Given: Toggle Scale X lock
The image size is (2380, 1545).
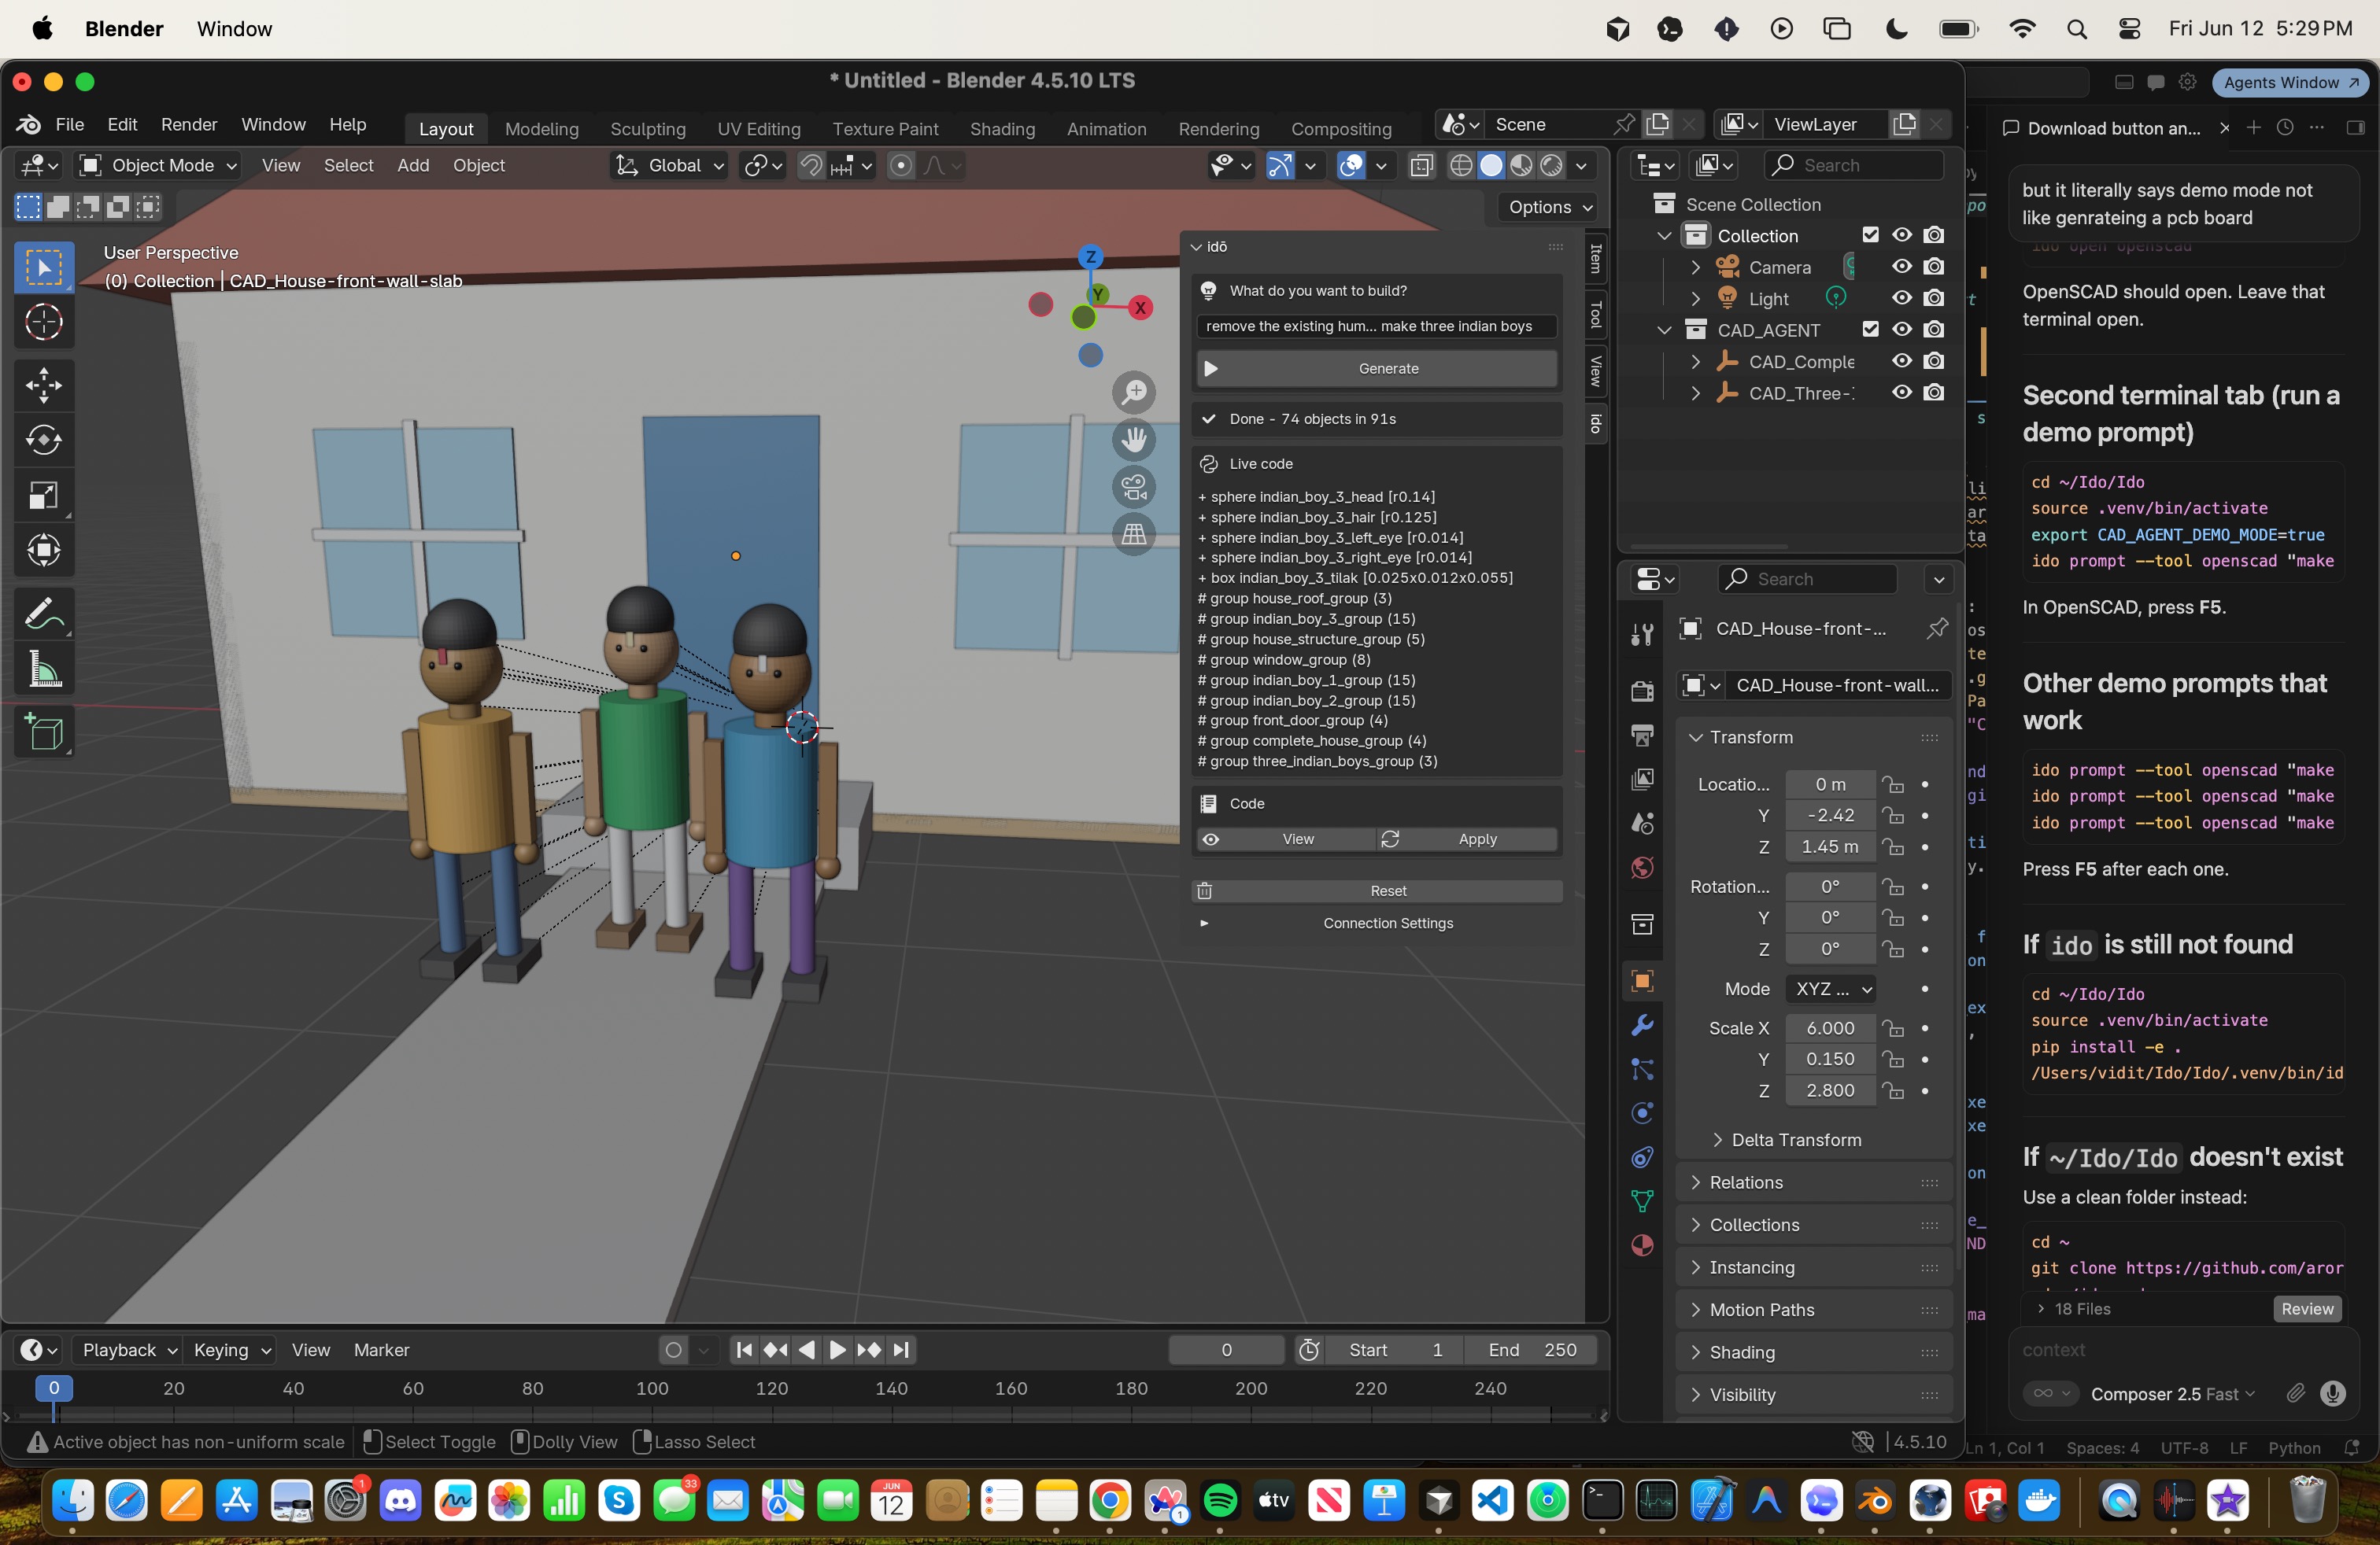Looking at the screenshot, I should [x=1892, y=1027].
